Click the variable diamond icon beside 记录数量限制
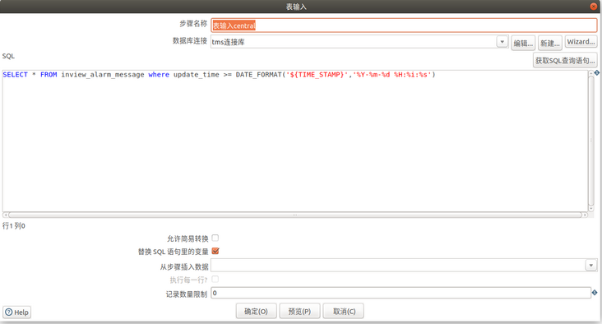This screenshot has width=602, height=324. (x=595, y=293)
